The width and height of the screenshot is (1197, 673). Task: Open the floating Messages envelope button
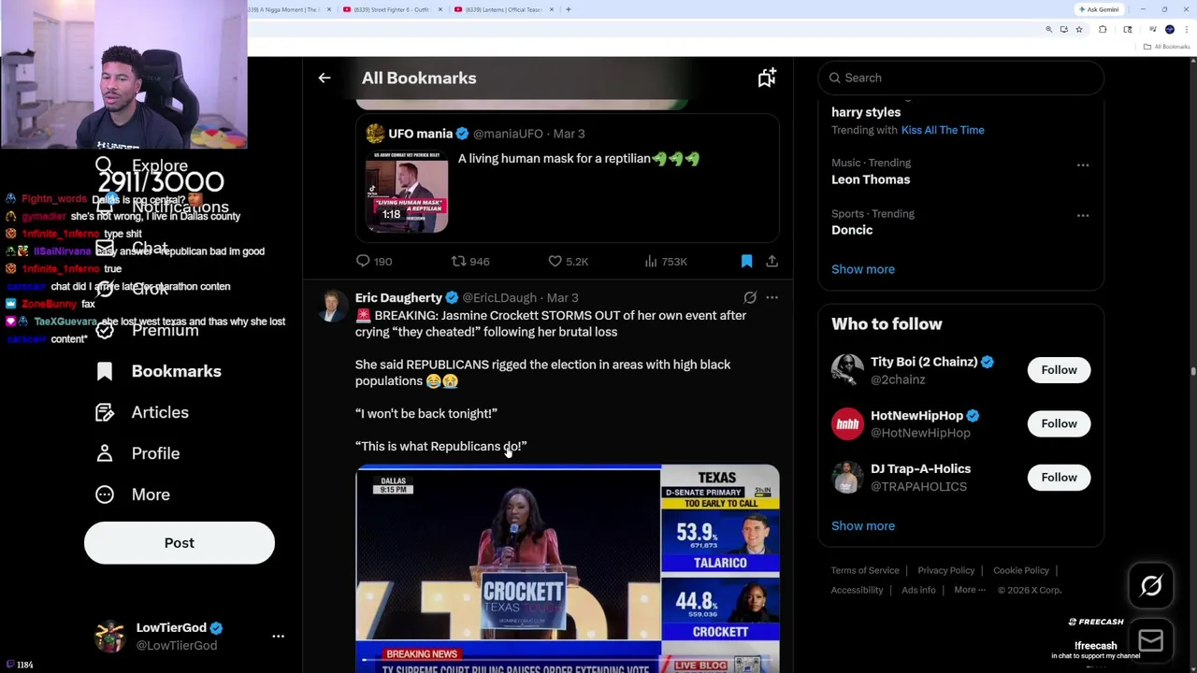click(x=1151, y=640)
